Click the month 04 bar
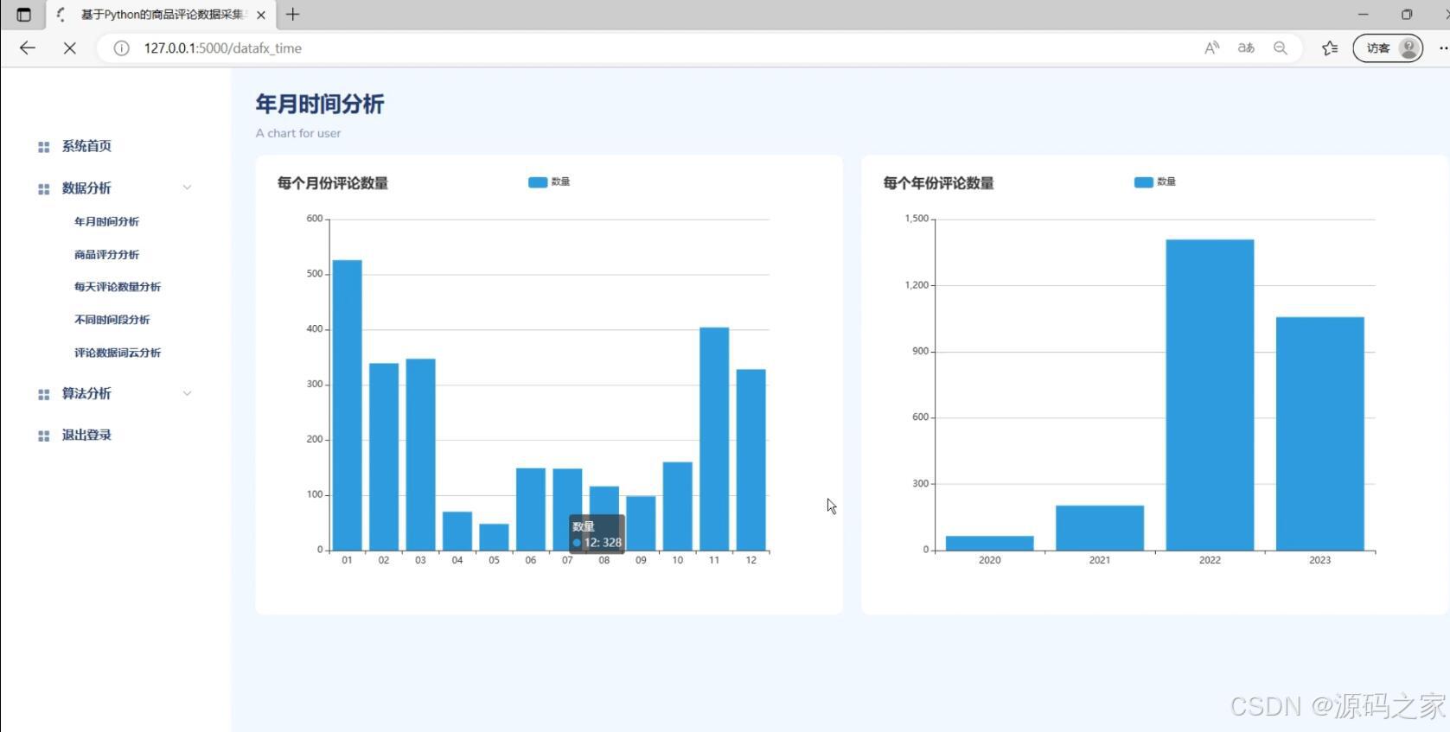 tap(457, 531)
